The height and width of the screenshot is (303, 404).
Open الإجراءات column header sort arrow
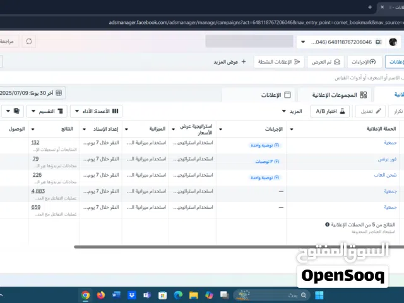click(220, 129)
